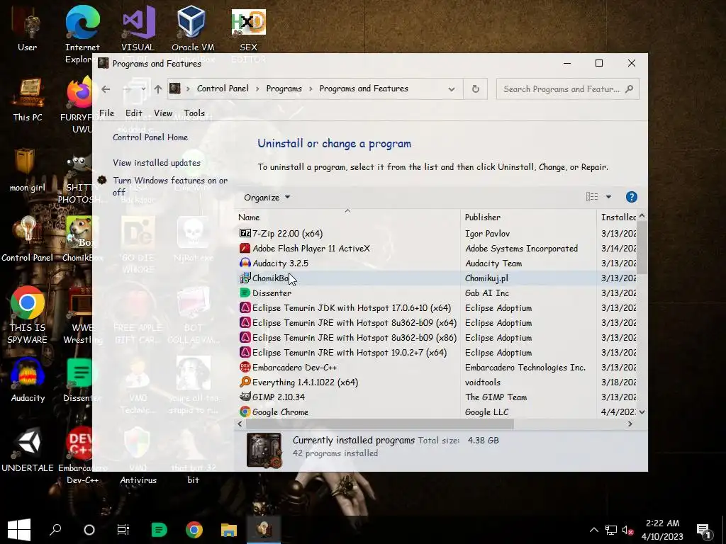Click the Programs breadcrumb

(x=284, y=89)
